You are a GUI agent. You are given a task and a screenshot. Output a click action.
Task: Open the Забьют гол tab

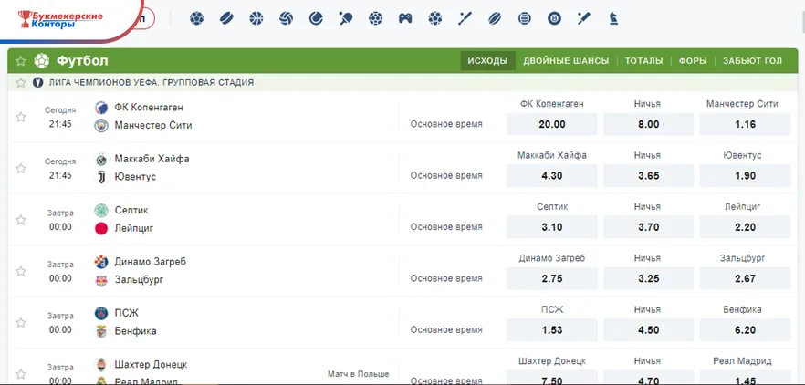752,60
